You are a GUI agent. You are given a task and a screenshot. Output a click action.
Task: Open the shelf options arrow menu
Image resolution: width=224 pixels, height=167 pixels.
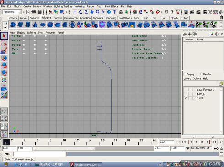[x=5, y=27]
